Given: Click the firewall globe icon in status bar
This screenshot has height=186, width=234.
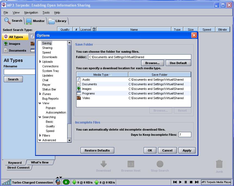Looking at the screenshot, I should [x=58, y=182].
